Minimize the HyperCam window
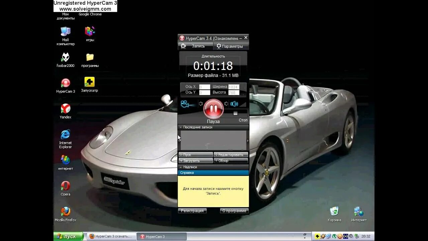428x241 pixels. coord(240,38)
